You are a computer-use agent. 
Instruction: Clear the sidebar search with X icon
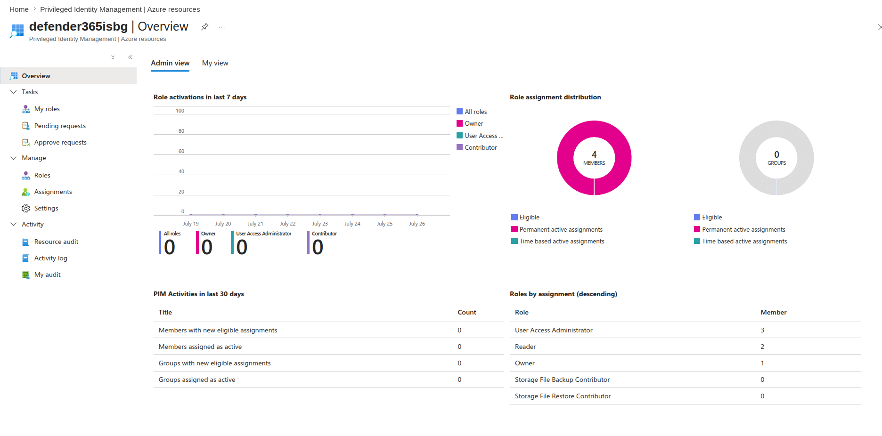click(x=113, y=57)
